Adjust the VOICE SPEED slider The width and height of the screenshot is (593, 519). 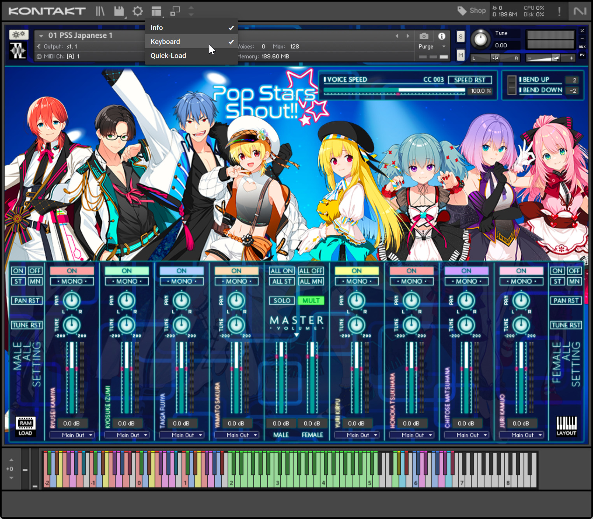(x=394, y=91)
